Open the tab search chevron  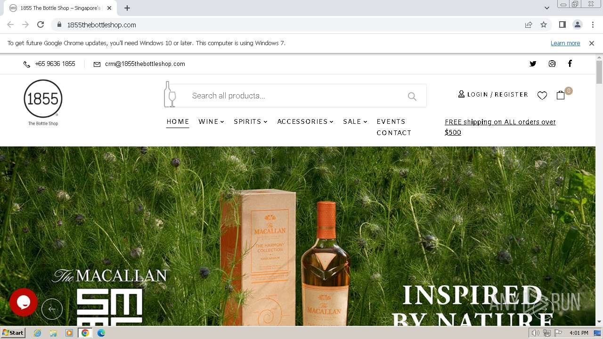tap(547, 8)
